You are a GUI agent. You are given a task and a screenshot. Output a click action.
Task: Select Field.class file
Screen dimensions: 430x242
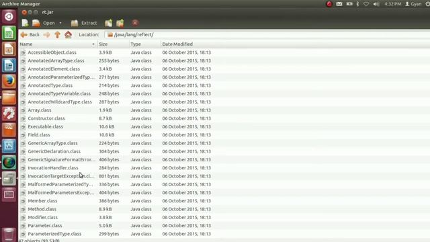click(39, 134)
